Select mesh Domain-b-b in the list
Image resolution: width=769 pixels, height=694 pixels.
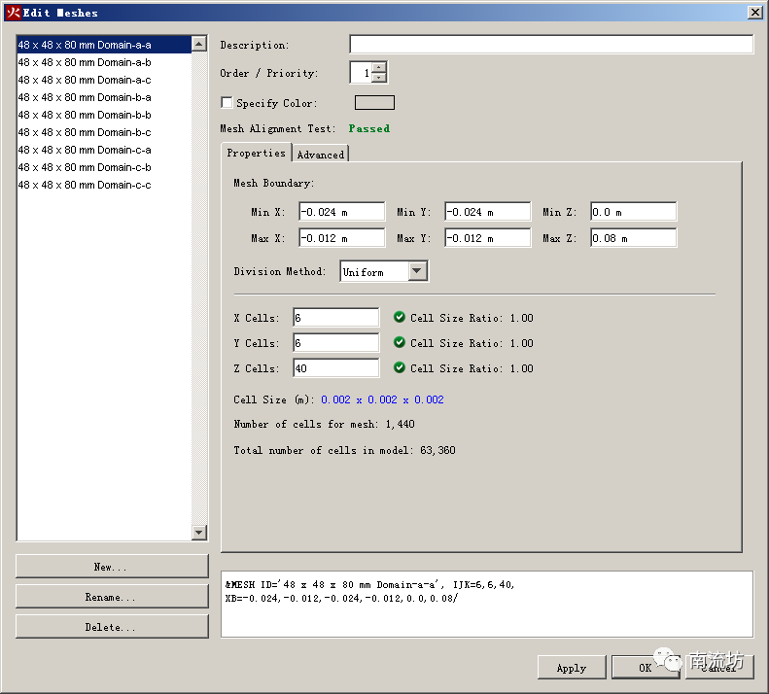coord(85,115)
